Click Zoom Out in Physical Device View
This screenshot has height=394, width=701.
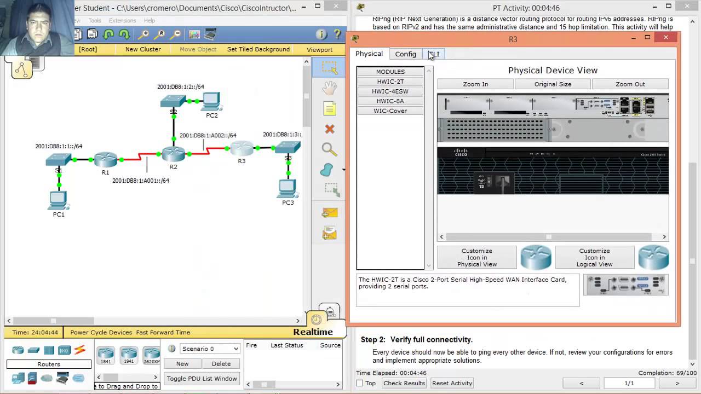coord(630,84)
